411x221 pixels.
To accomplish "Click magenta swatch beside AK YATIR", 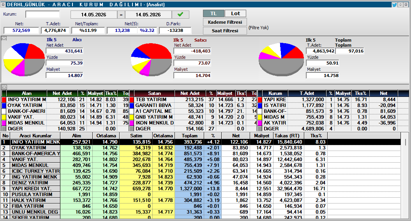I will point(260,123).
